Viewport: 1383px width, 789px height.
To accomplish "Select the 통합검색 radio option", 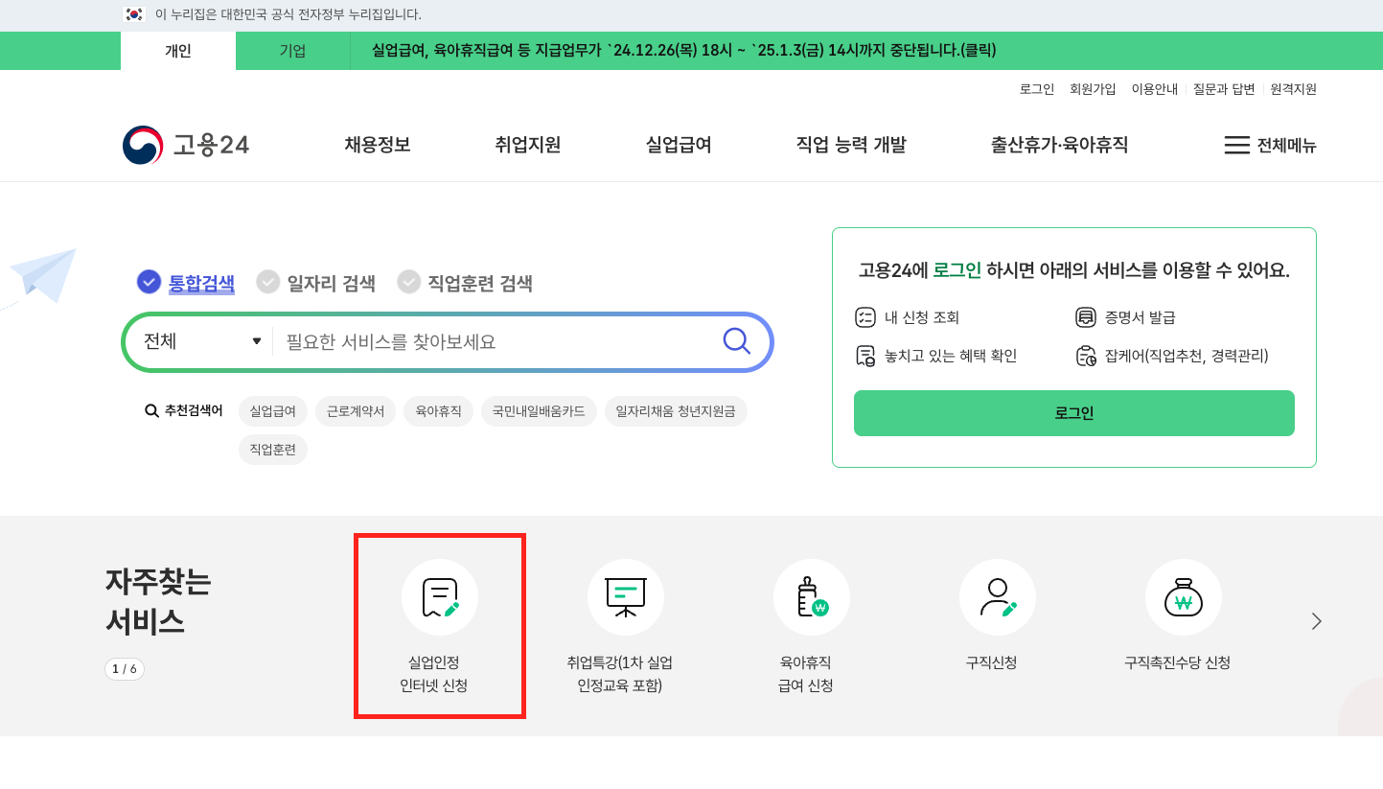I will click(x=149, y=282).
